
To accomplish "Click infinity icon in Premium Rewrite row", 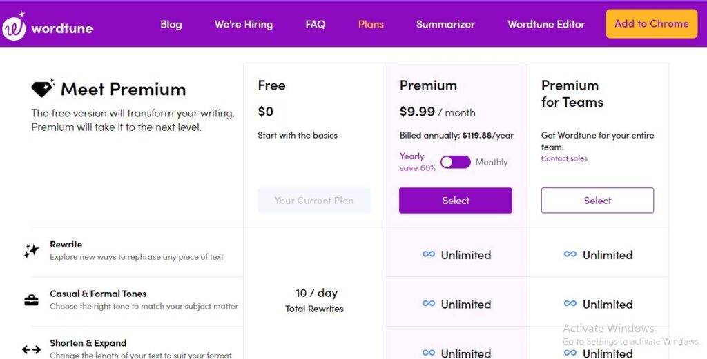I will [429, 254].
